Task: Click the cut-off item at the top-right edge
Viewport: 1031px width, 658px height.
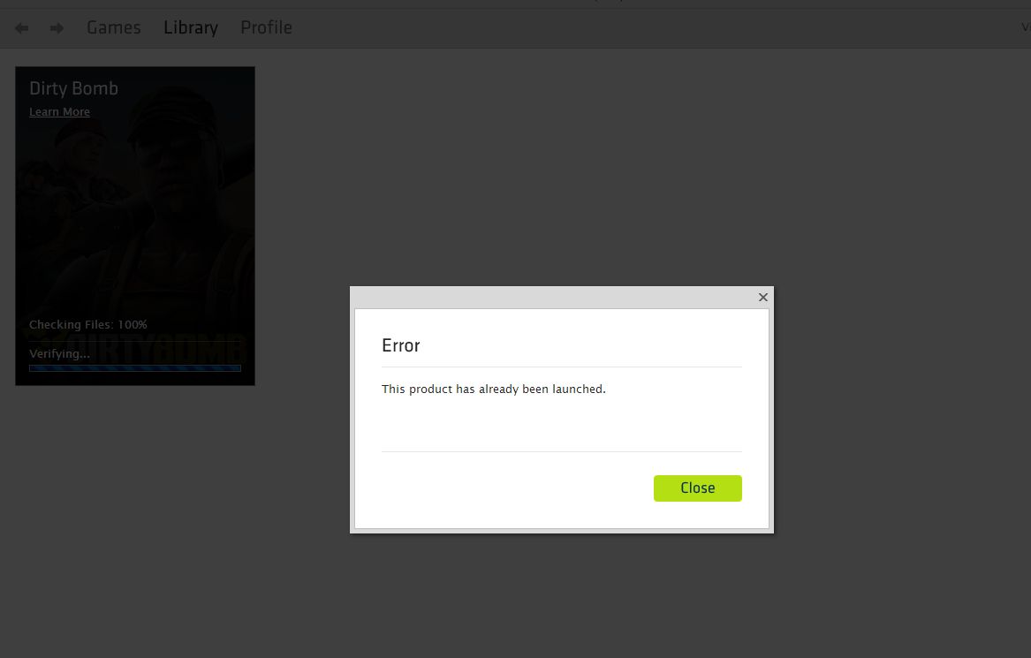Action: click(1025, 27)
